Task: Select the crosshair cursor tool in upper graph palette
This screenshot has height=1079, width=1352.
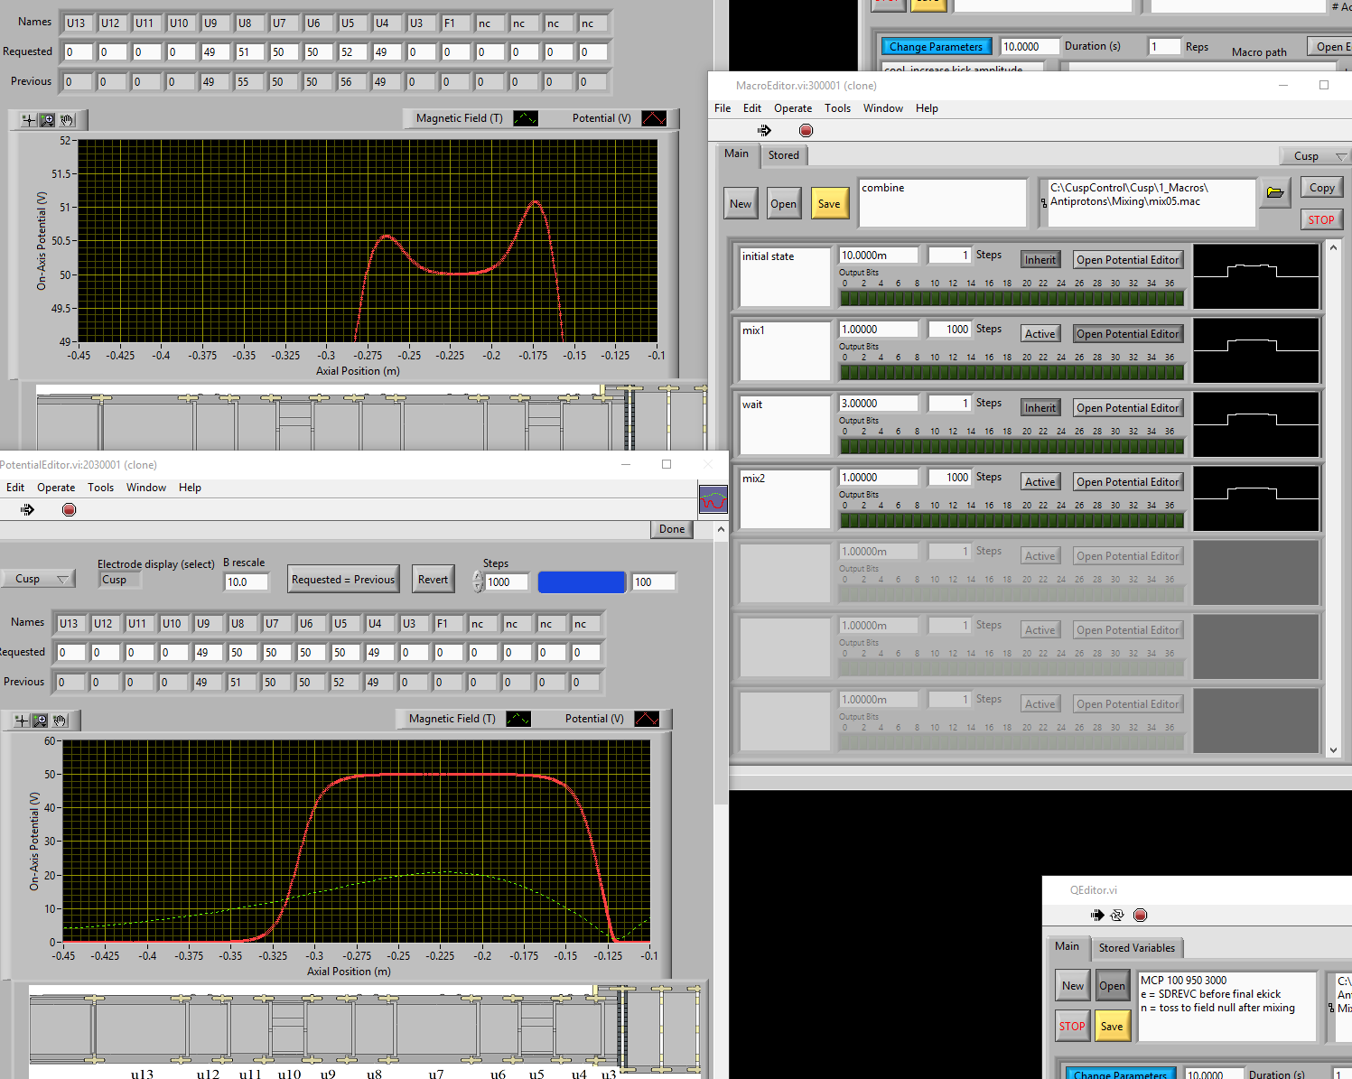Action: pos(28,120)
